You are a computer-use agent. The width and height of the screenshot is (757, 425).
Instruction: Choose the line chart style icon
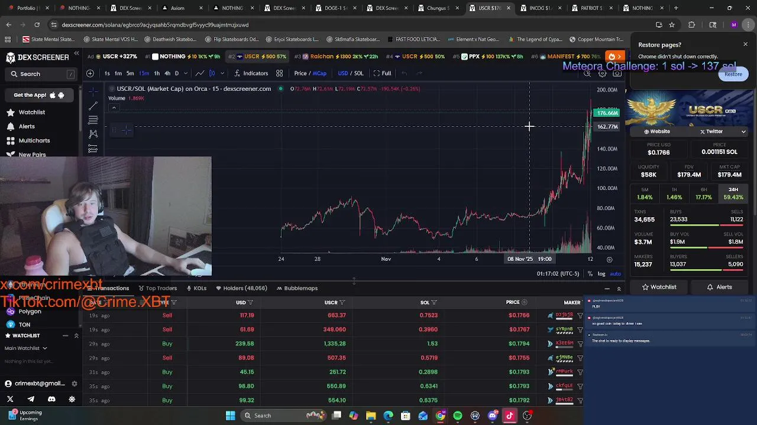(x=200, y=73)
